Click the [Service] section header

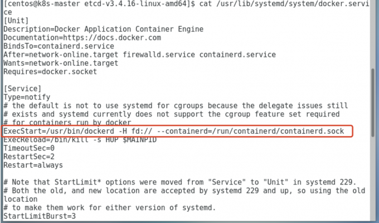click(22, 89)
